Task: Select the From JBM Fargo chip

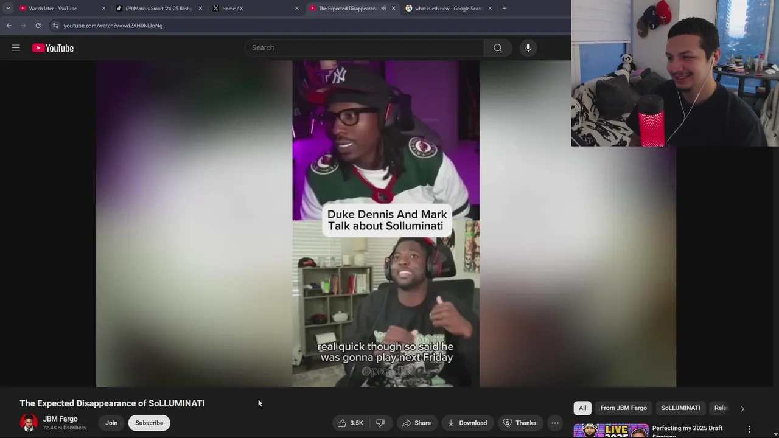Action: [624, 408]
